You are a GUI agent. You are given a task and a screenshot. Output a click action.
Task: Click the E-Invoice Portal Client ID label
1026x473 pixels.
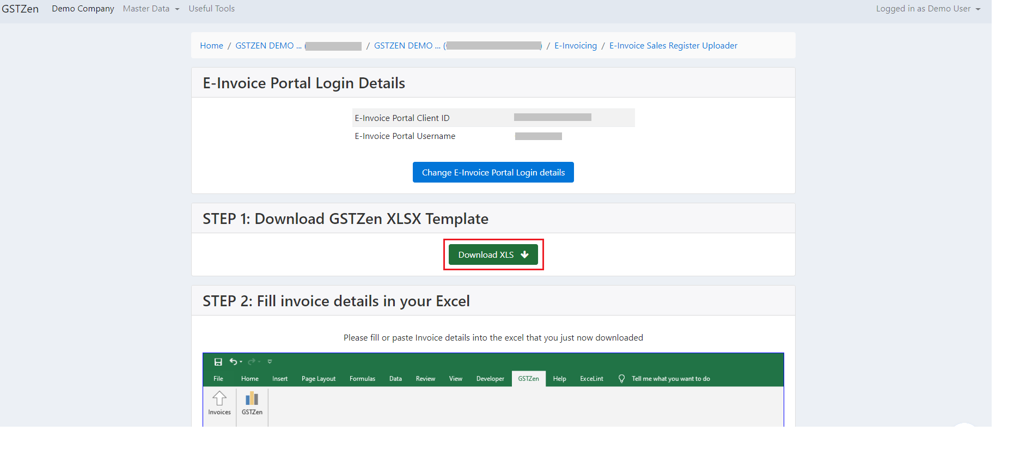pyautogui.click(x=402, y=118)
